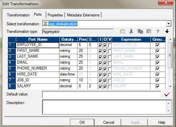Toggle output checkbox for EMPLOYEE_ID
Viewport: 176px width, 127px height.
(105, 45)
